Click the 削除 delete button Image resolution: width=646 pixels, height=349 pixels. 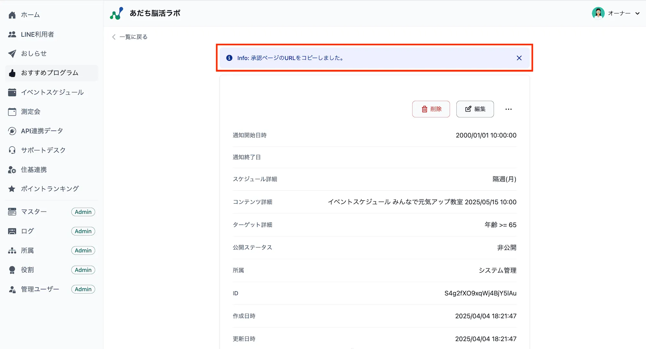click(431, 109)
